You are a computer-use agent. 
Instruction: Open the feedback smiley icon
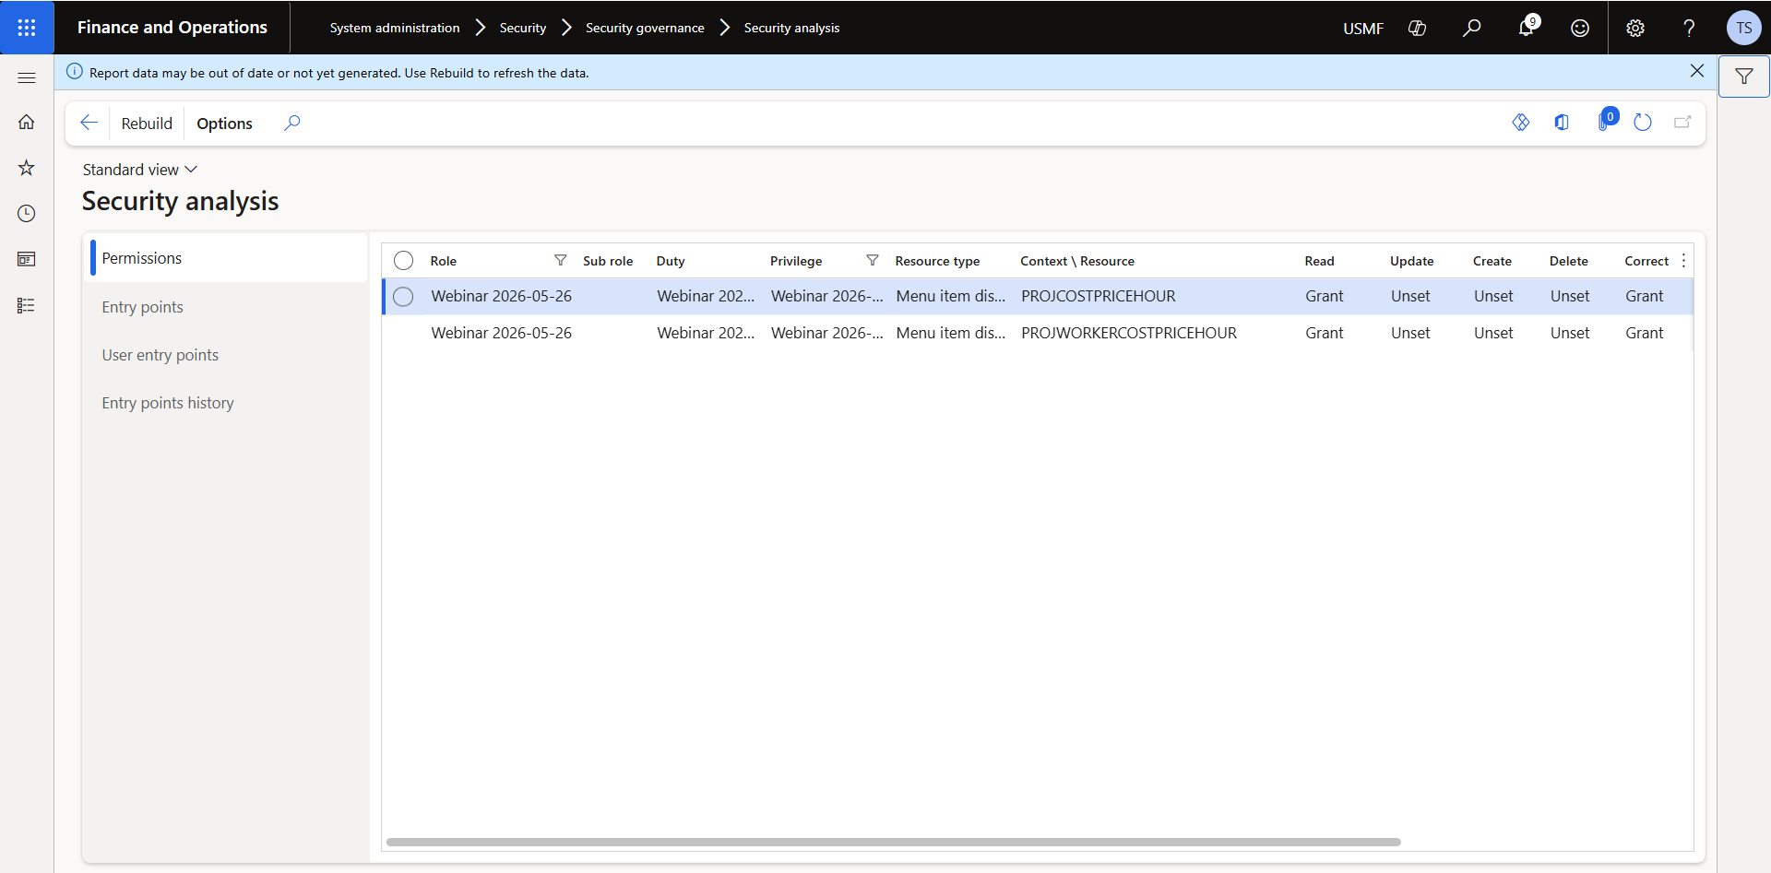coord(1580,28)
